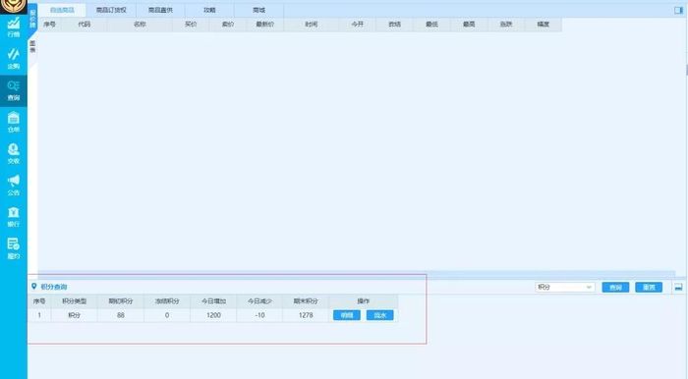Open the contract document sidebar icon at bottom
The image size is (688, 379).
click(x=14, y=248)
